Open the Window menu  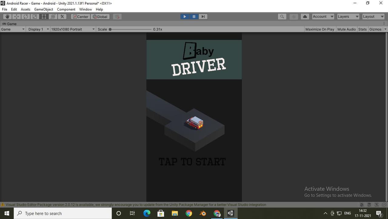click(85, 9)
